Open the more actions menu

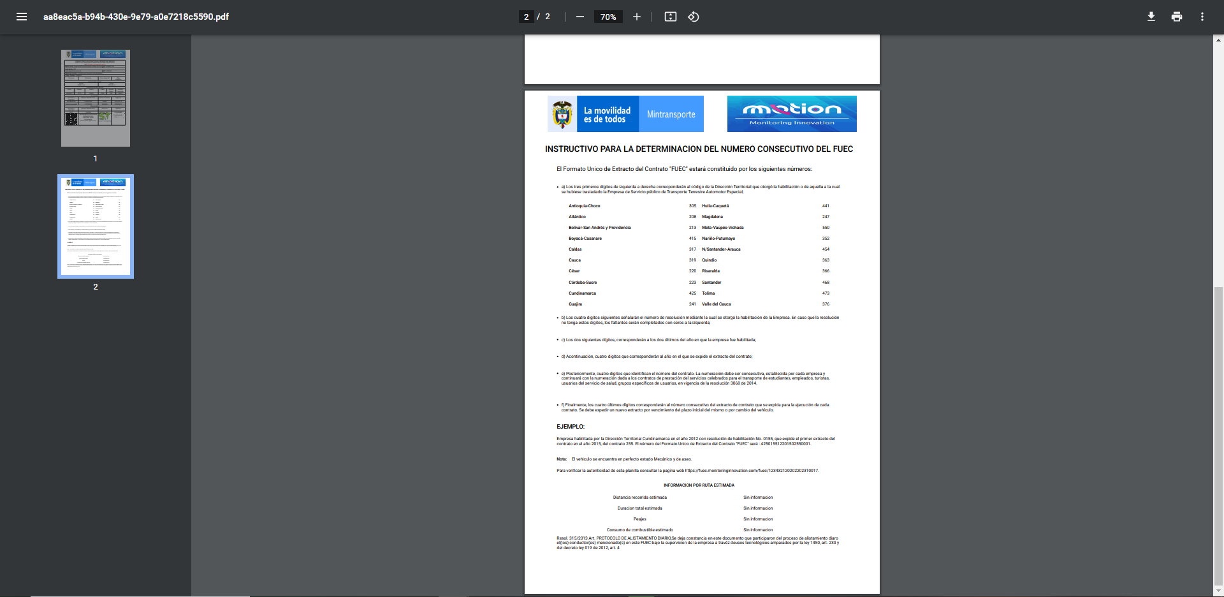1202,17
